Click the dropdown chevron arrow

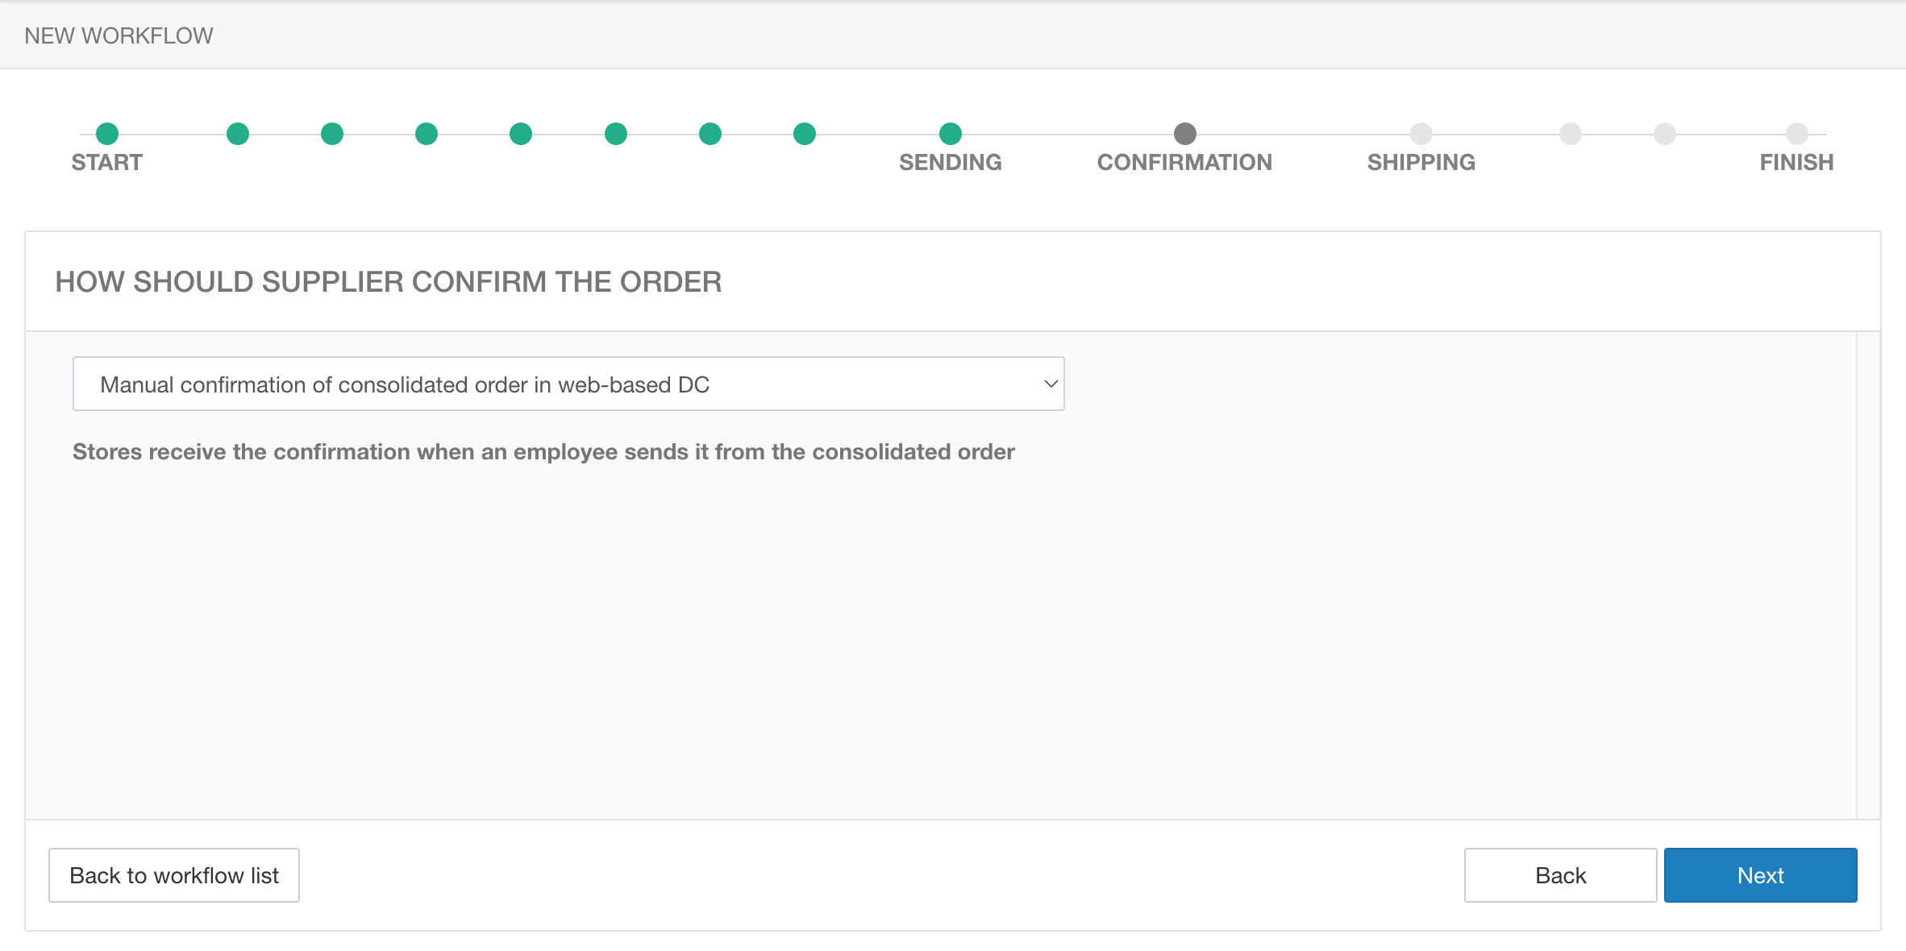1051,384
